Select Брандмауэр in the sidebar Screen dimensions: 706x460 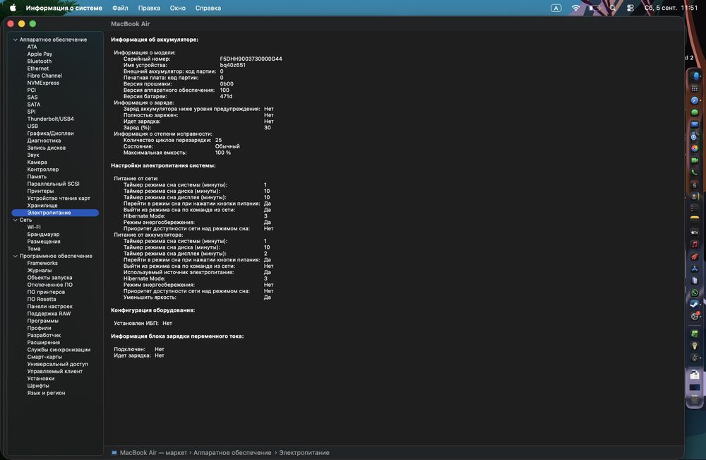[43, 235]
